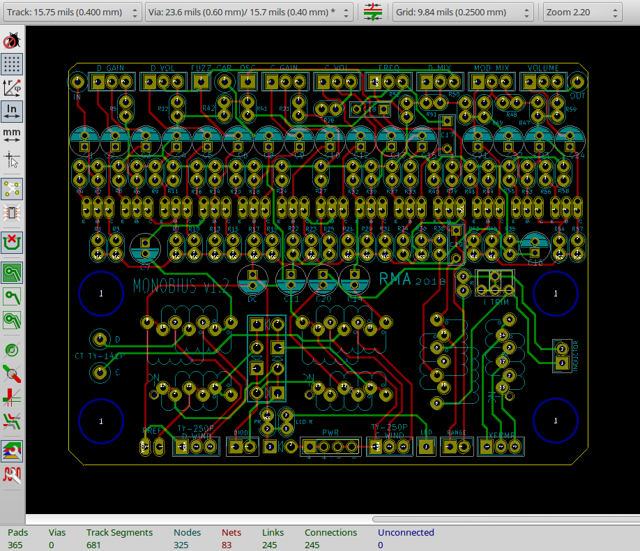
Task: Open the layers manager panel
Action: (12, 450)
